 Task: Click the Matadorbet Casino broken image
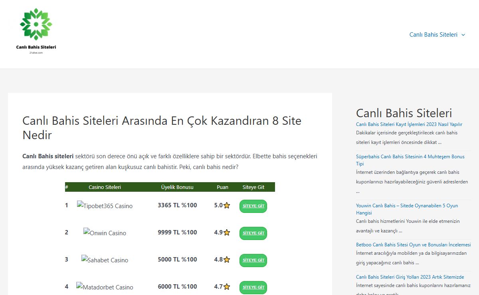tap(105, 287)
